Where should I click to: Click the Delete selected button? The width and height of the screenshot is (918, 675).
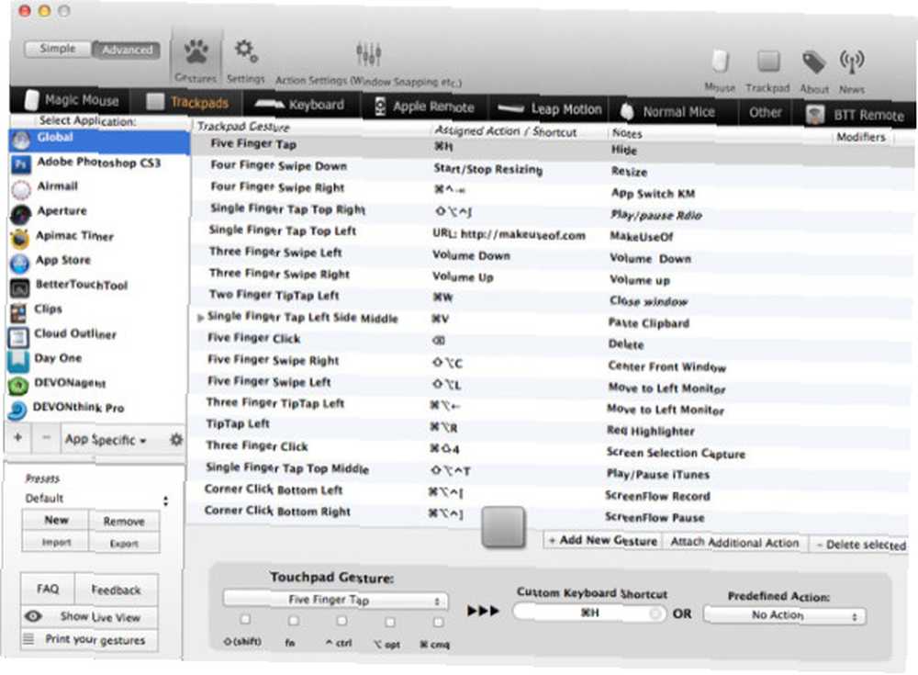(x=861, y=545)
